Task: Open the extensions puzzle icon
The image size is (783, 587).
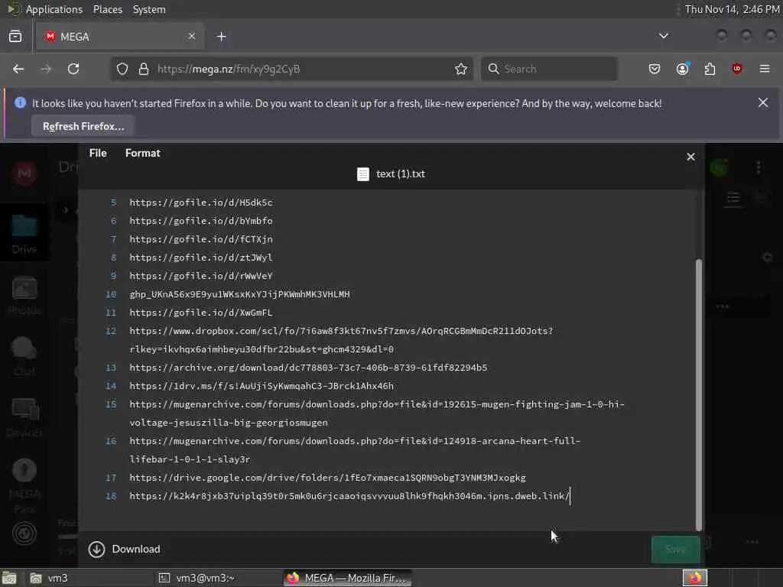Action: coord(710,69)
